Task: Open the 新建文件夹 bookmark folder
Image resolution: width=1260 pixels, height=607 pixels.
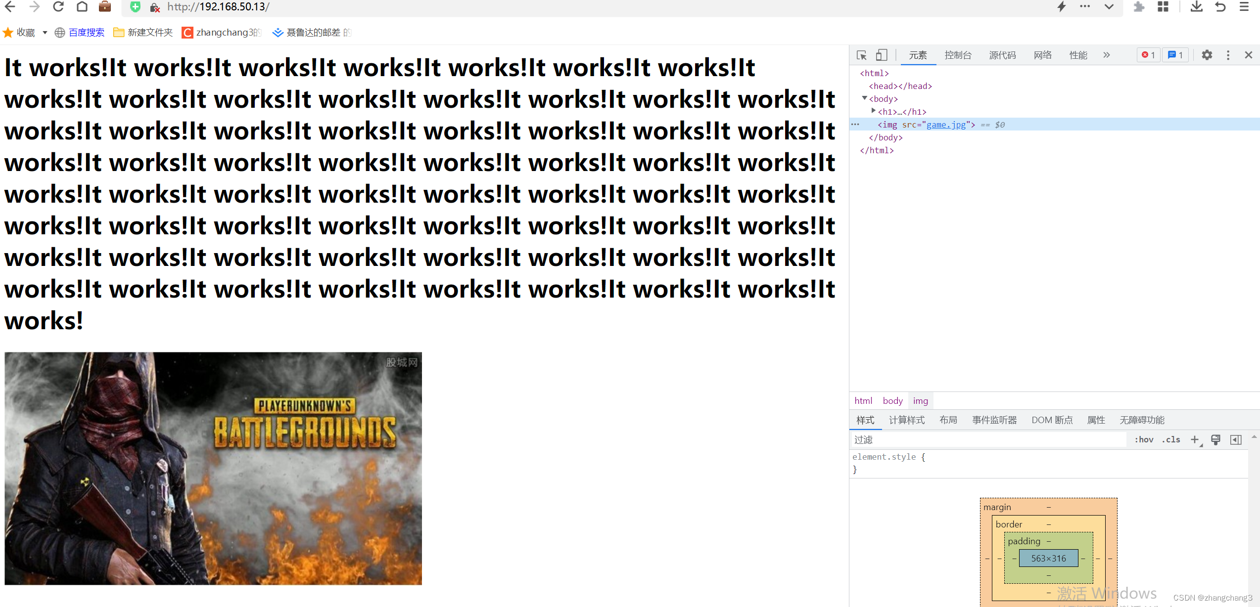Action: (143, 33)
